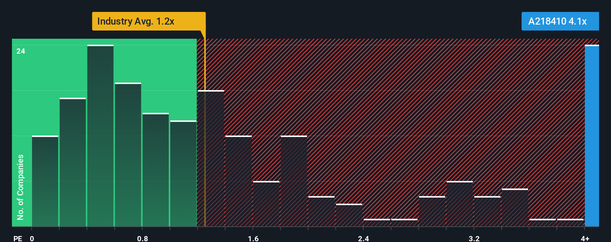This screenshot has height=242, width=611.
Task: Click the Industry Avg. 1.2x label
Action: (x=149, y=21)
